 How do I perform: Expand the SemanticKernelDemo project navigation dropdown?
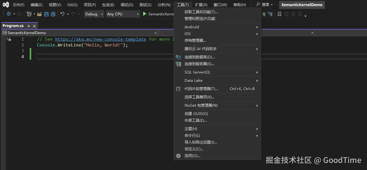pos(156,33)
